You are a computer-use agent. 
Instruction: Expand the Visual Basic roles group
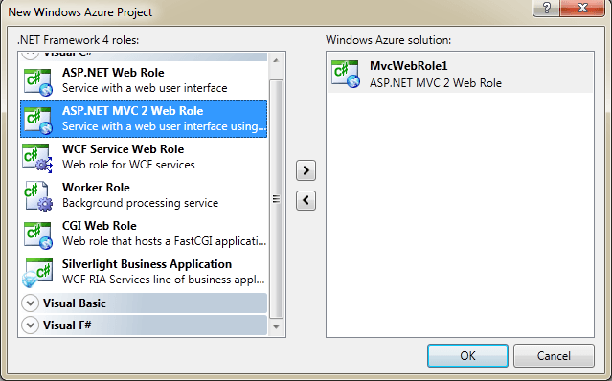(x=30, y=303)
